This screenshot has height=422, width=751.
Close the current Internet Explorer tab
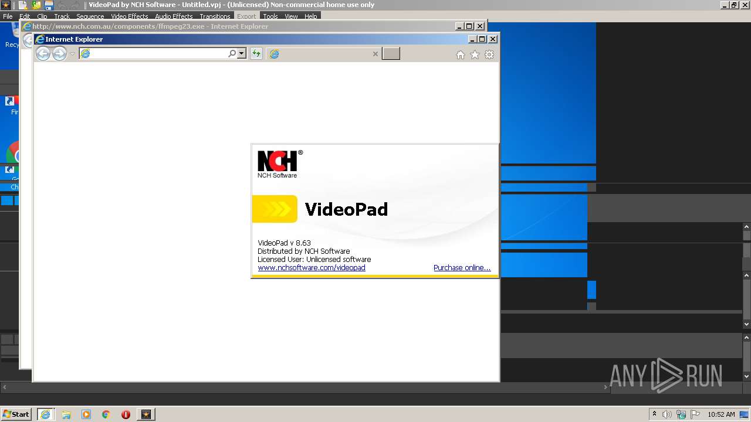point(375,54)
